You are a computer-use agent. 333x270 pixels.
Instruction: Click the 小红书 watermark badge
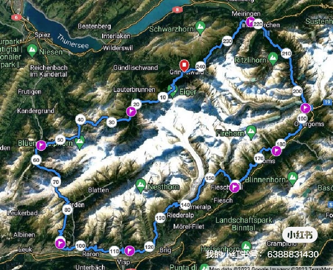(300, 235)
